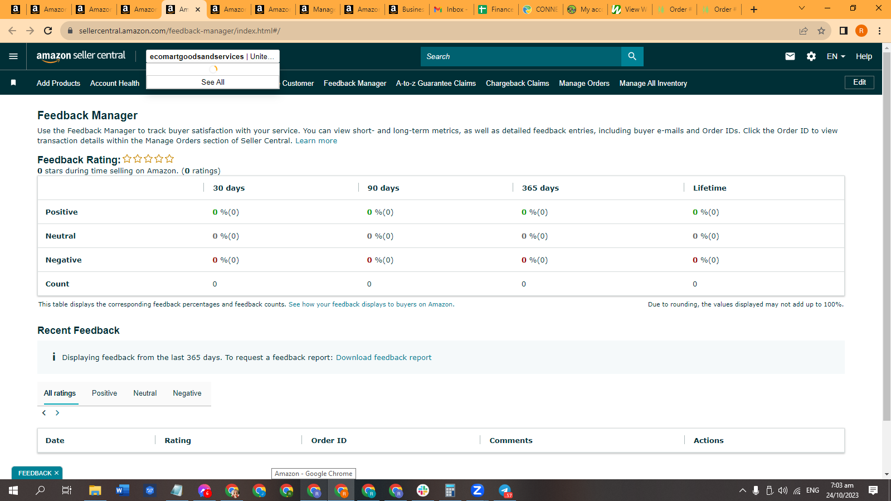Go to previous feedback page arrow
The image size is (891, 501).
tap(45, 413)
